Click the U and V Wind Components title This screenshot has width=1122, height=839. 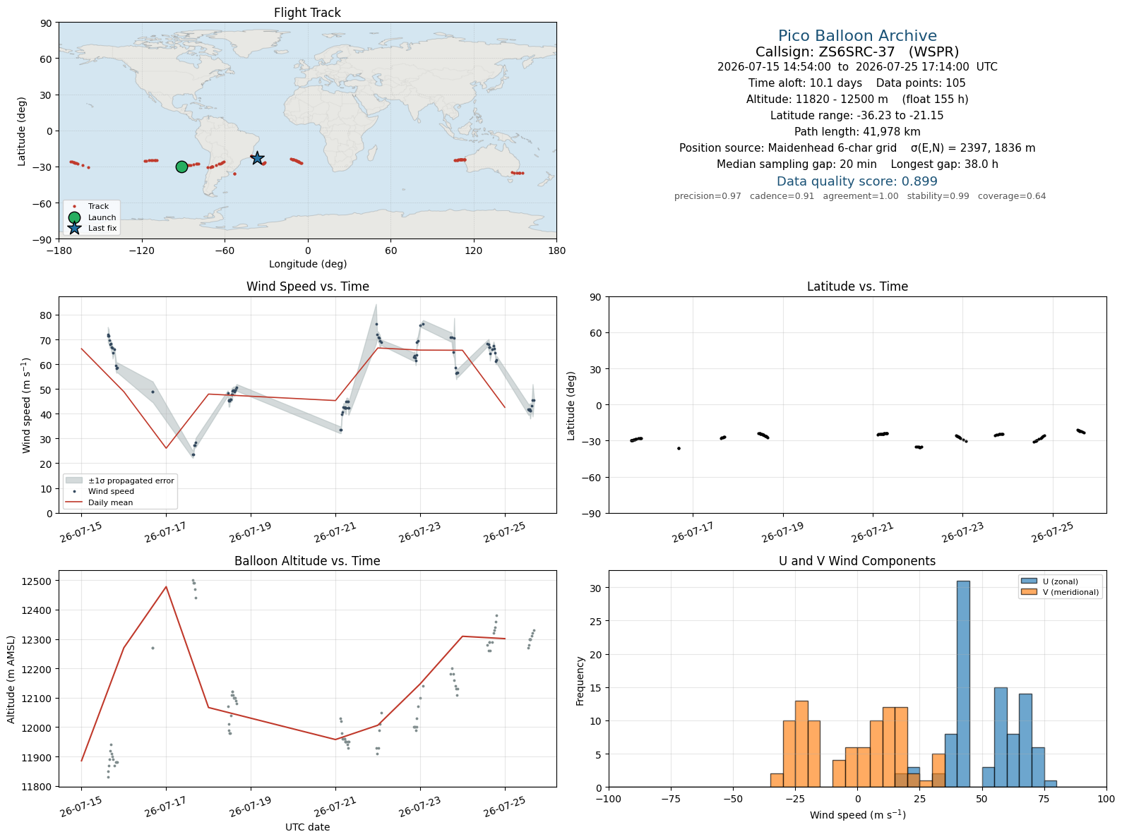click(x=857, y=561)
